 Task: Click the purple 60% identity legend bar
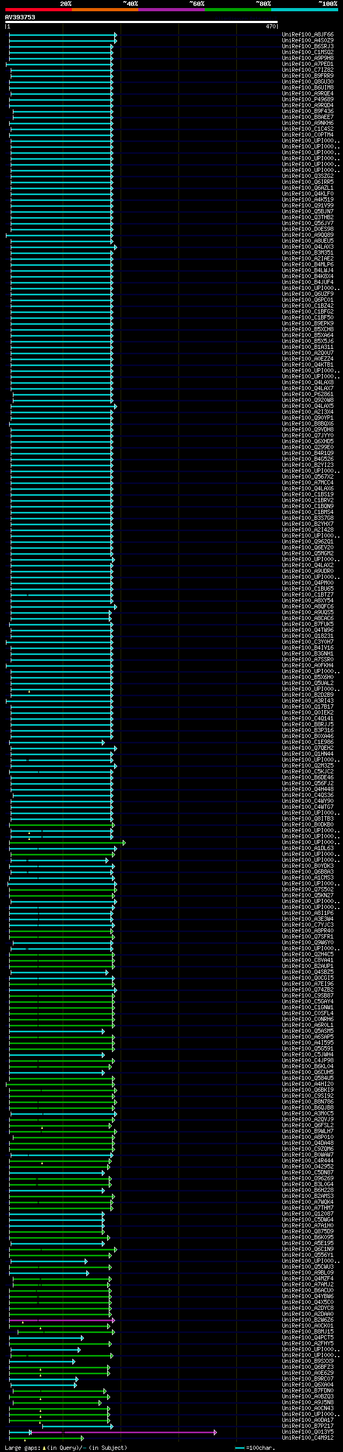pyautogui.click(x=171, y=10)
